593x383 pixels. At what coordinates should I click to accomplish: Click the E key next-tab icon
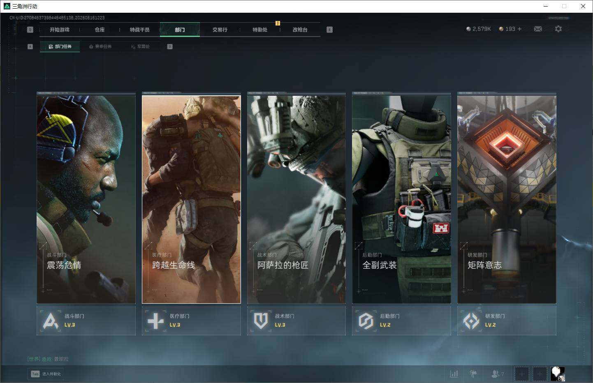[329, 30]
